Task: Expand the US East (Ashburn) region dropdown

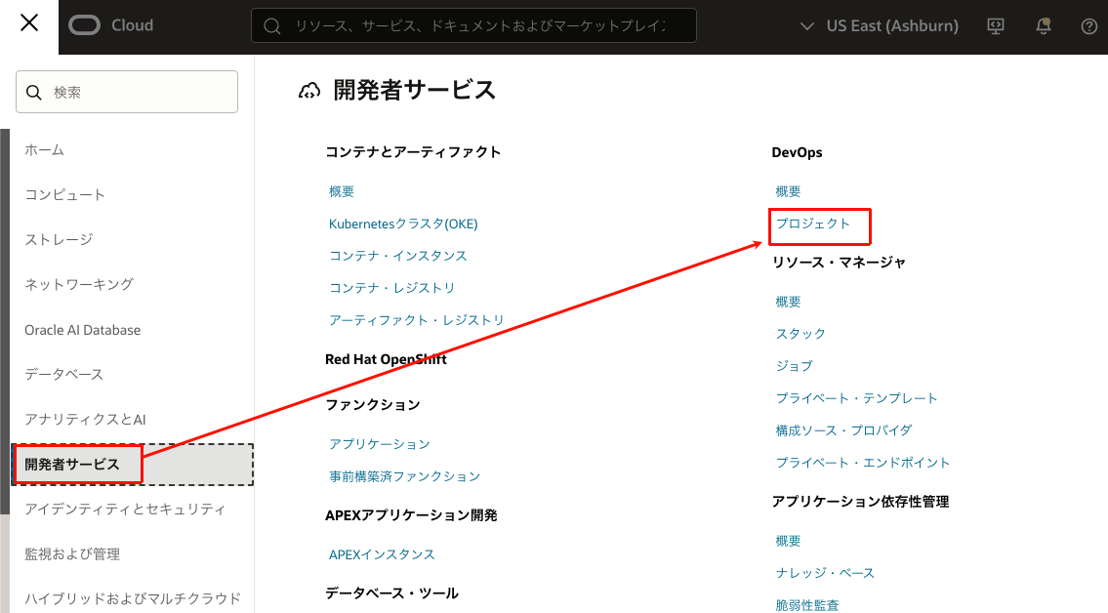Action: click(878, 25)
